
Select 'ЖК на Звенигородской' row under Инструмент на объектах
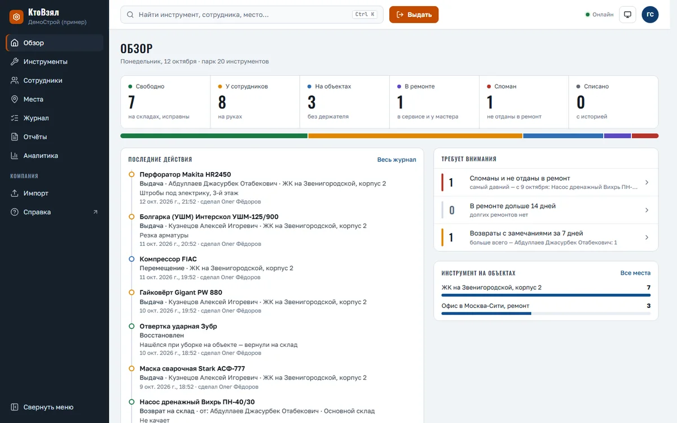click(x=546, y=290)
